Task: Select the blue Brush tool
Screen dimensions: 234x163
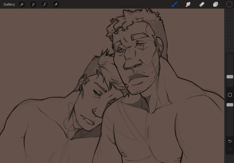Action: [174, 4]
